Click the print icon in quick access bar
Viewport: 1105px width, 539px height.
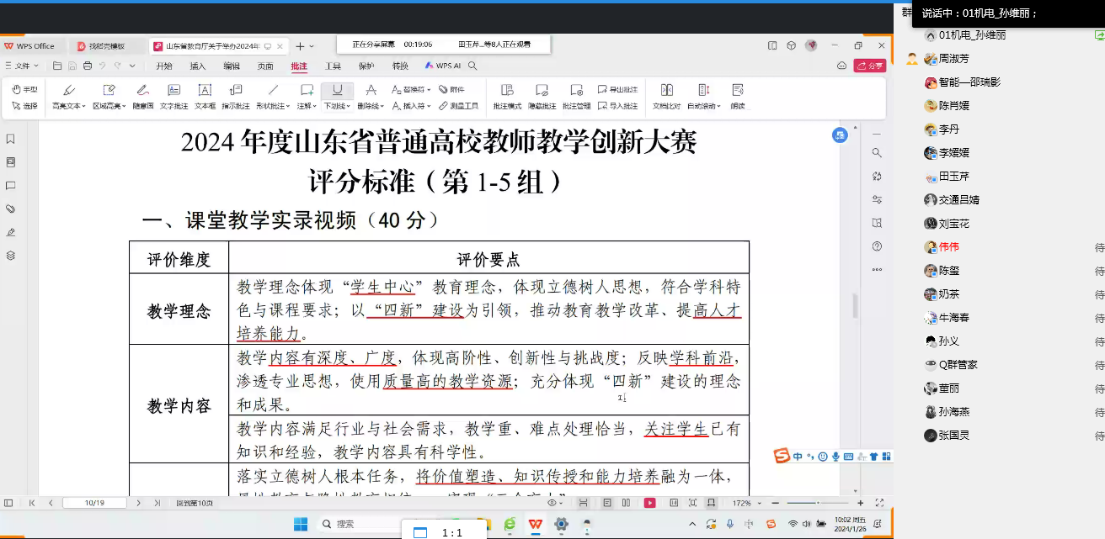pos(87,66)
